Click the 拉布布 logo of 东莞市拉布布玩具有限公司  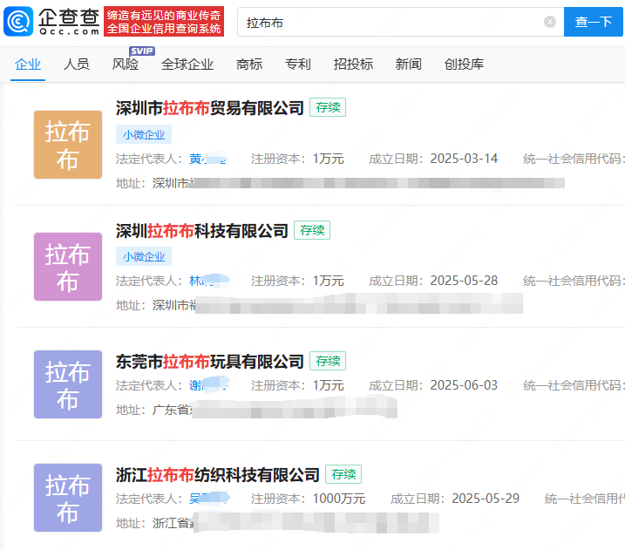click(68, 384)
